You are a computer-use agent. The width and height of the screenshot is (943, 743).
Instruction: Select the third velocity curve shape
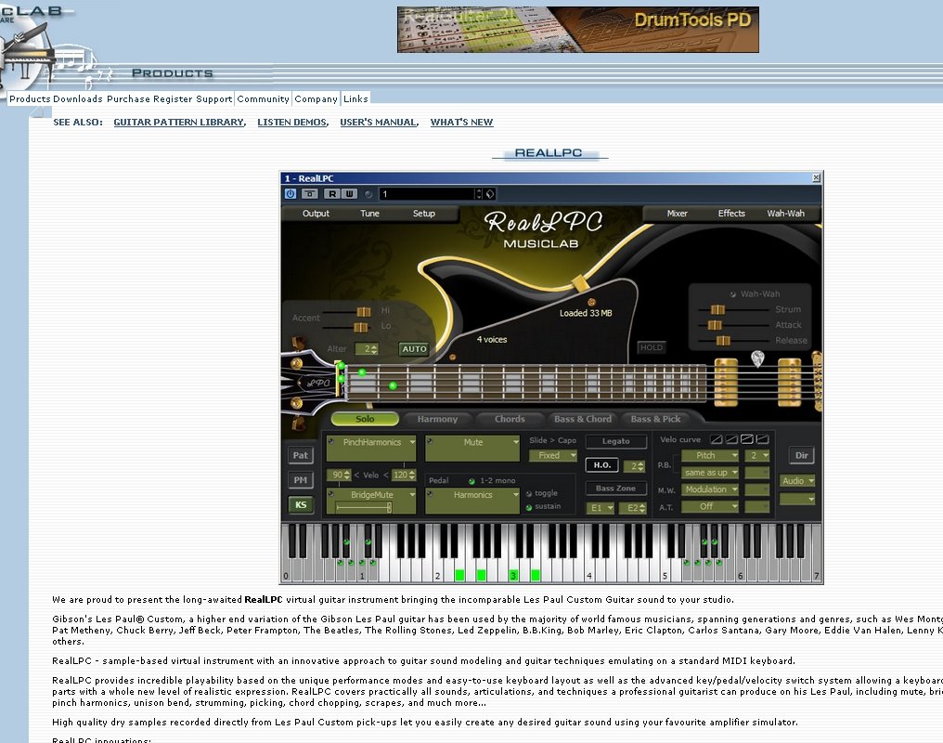coord(747,440)
